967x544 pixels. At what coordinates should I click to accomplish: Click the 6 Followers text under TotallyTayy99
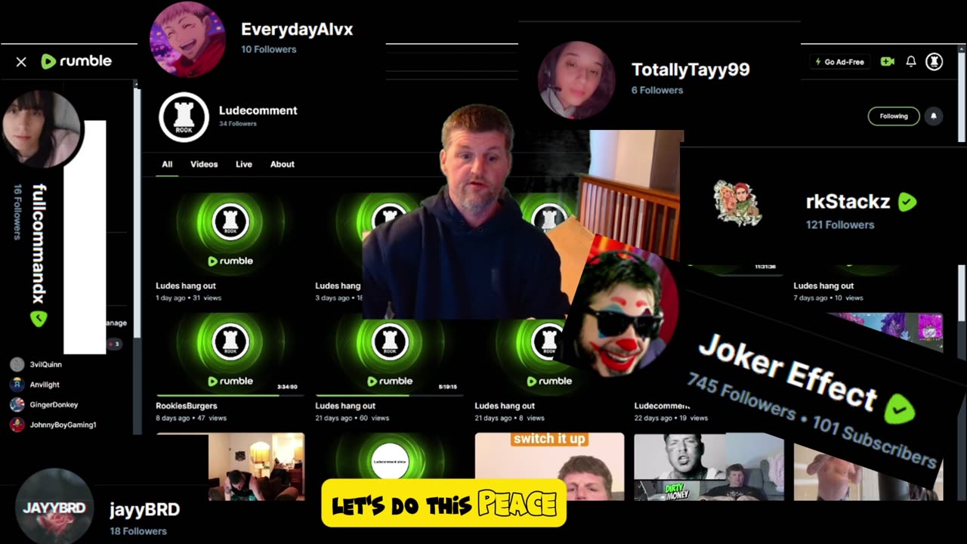[657, 90]
